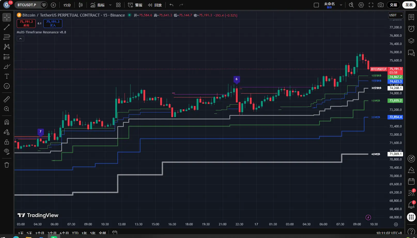Viewport: 417px width, 238px height.
Task: Open the quick search icon
Action: point(351,5)
